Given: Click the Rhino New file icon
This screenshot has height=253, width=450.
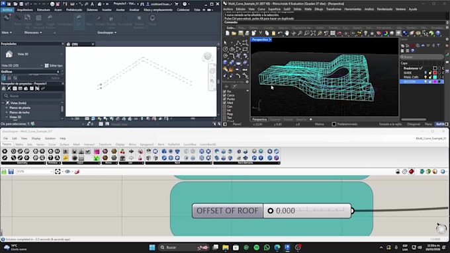Looking at the screenshot, I should coord(227,34).
